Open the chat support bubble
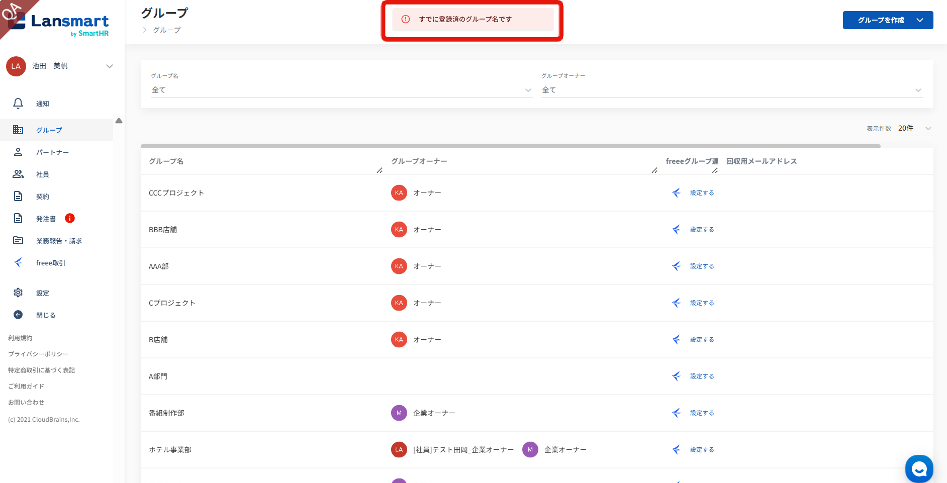The image size is (947, 483). pyautogui.click(x=919, y=469)
